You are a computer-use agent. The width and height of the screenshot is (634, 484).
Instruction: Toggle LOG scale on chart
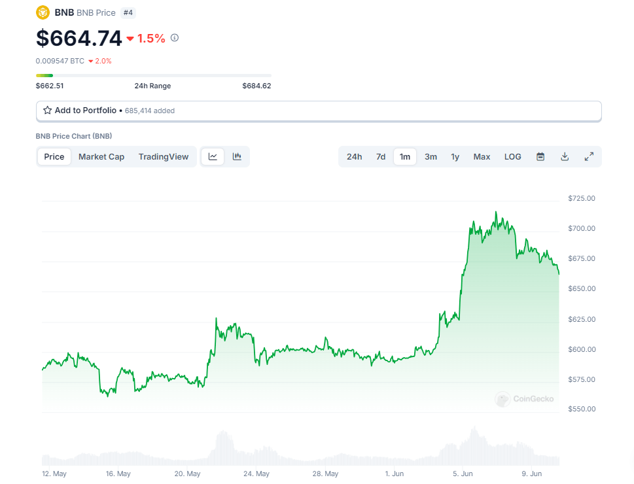[x=513, y=156]
